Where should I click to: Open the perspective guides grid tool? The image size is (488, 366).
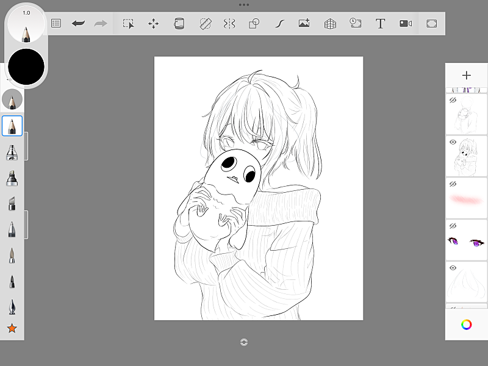[x=330, y=24]
